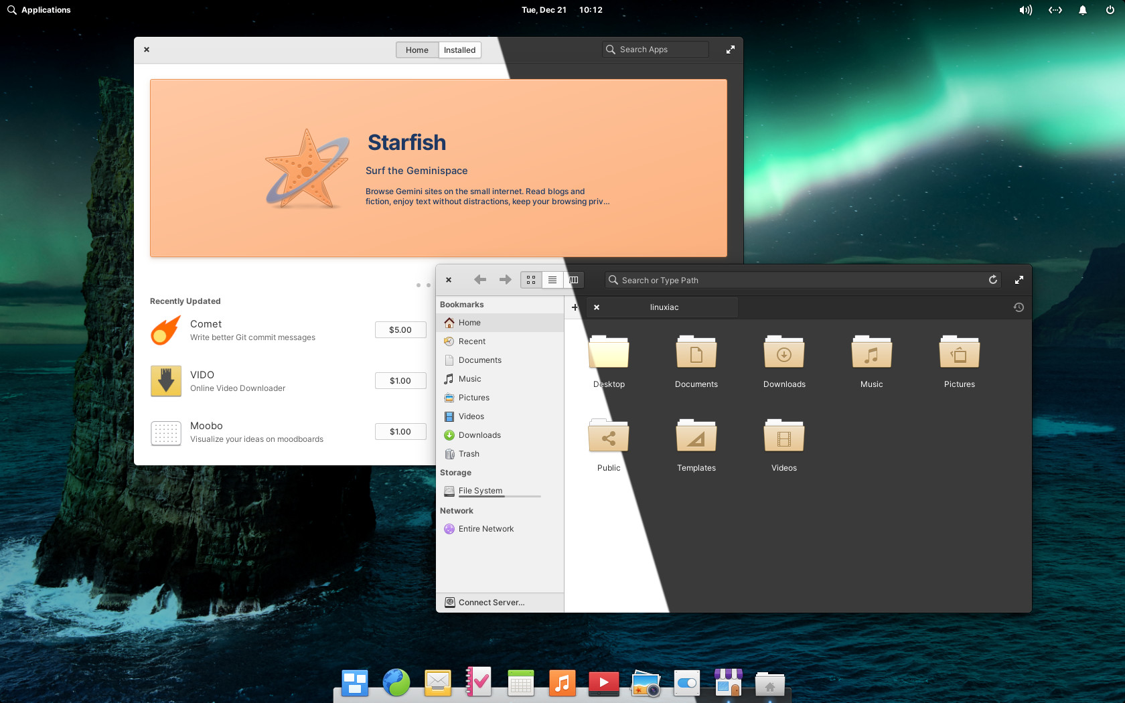Image resolution: width=1125 pixels, height=703 pixels.
Task: Select Videos bookmark in sidebar
Action: coord(500,416)
